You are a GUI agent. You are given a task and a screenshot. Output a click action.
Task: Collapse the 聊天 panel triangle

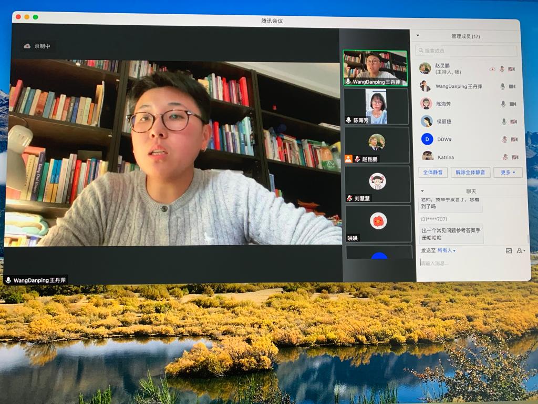422,191
